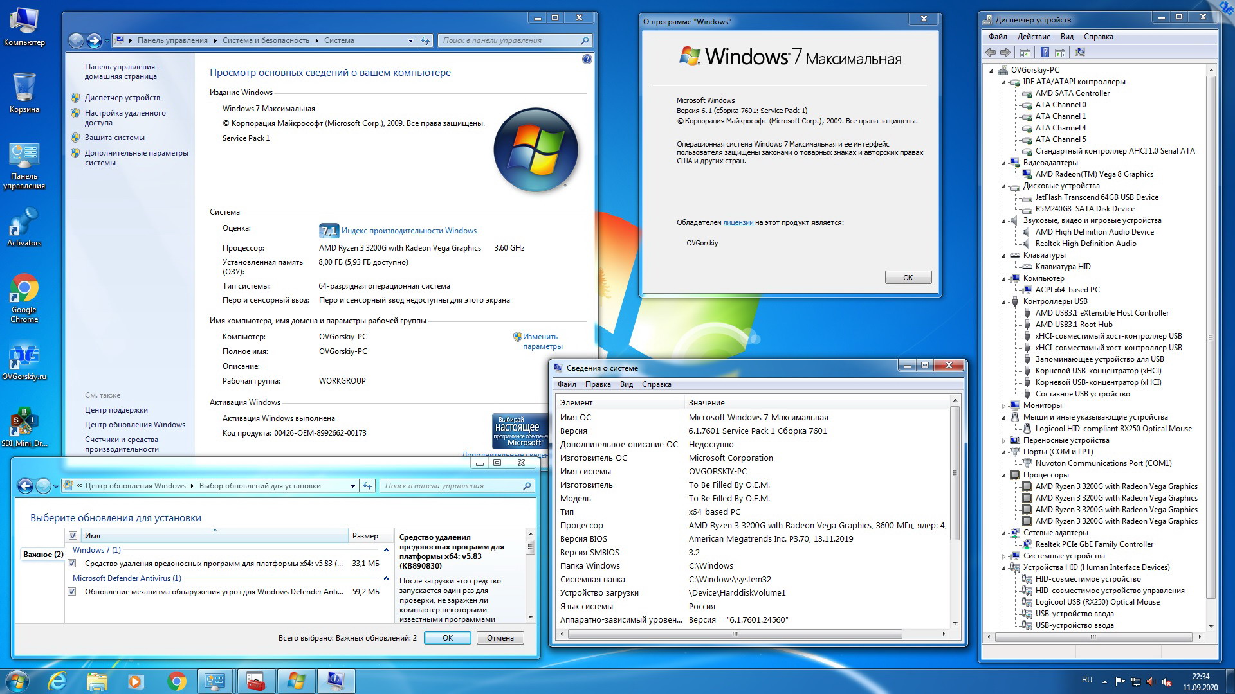Click Изменить параметры link
The image size is (1235, 694).
click(542, 341)
